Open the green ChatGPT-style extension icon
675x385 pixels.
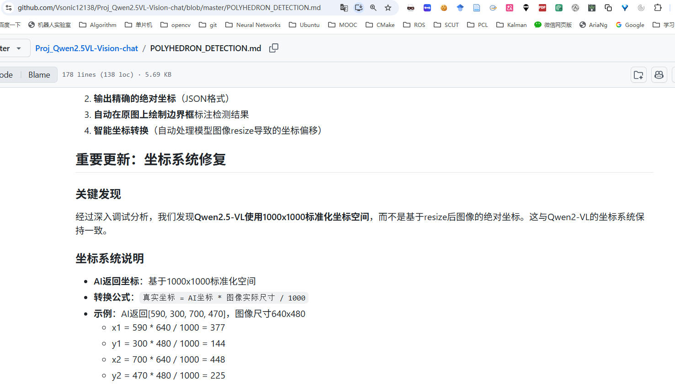point(559,8)
